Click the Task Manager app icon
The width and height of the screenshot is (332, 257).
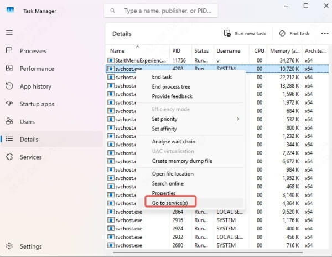coord(10,10)
